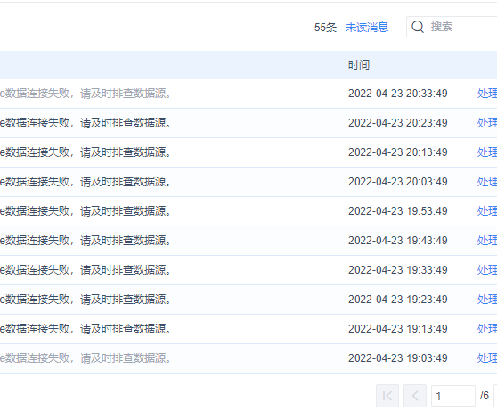The width and height of the screenshot is (497, 419).
Task: Click the 时间 column header
Action: (359, 65)
